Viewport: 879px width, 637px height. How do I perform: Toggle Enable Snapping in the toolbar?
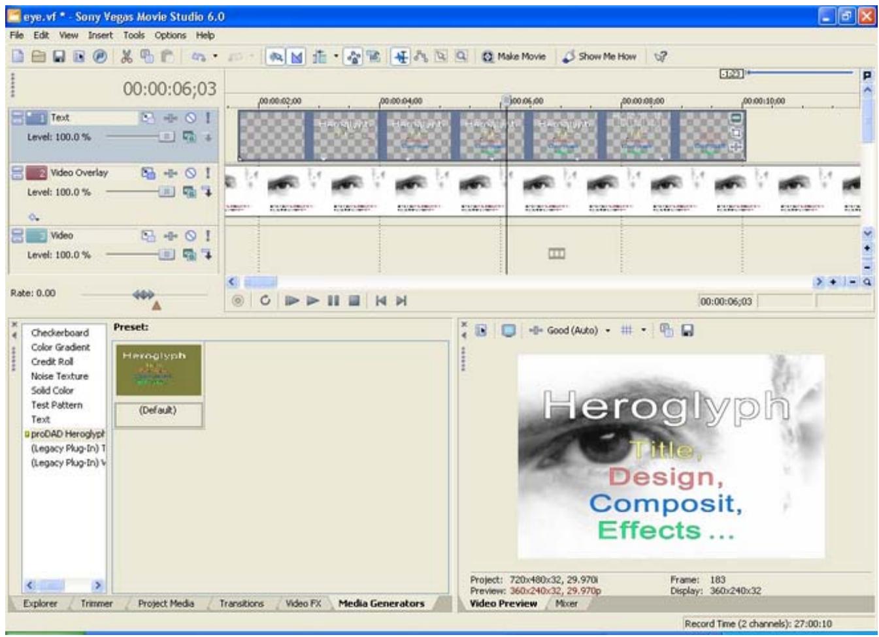[276, 57]
